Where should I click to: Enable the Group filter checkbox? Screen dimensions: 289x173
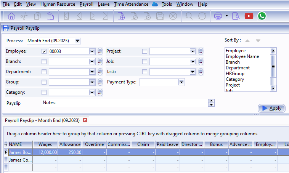pos(44,82)
